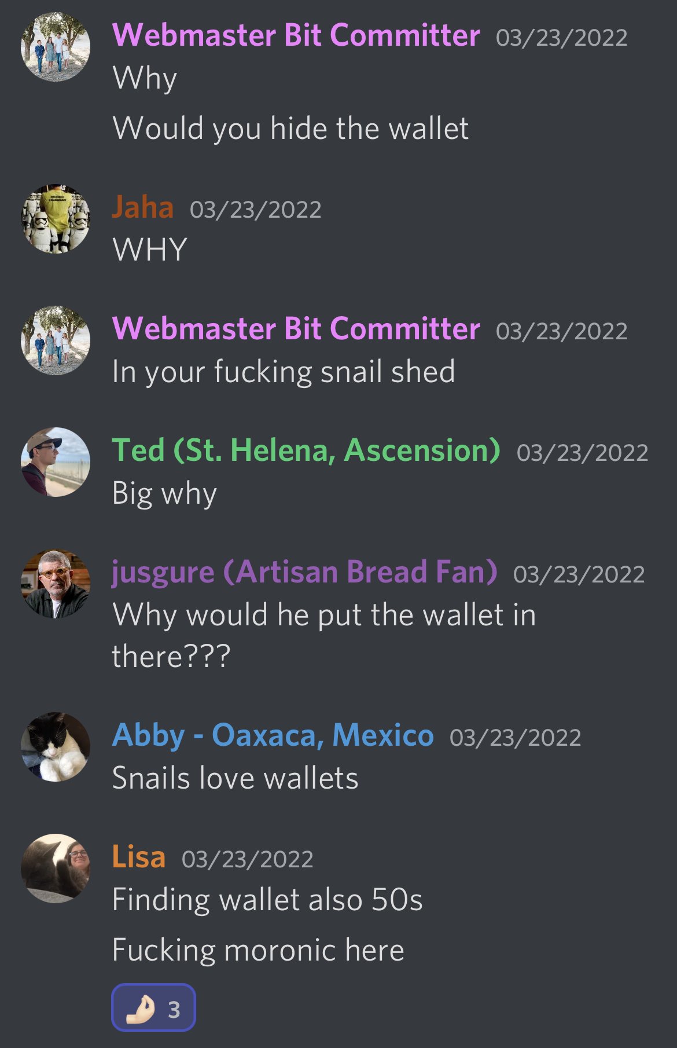Click second Webmaster Bit Committer avatar
This screenshot has height=1048, width=677.
point(56,340)
